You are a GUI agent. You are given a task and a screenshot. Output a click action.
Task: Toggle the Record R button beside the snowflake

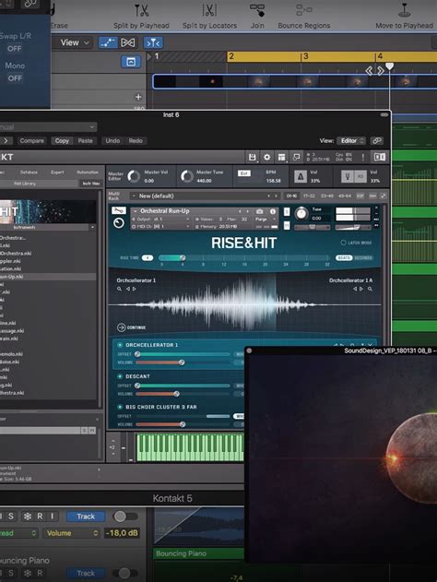[x=40, y=517]
